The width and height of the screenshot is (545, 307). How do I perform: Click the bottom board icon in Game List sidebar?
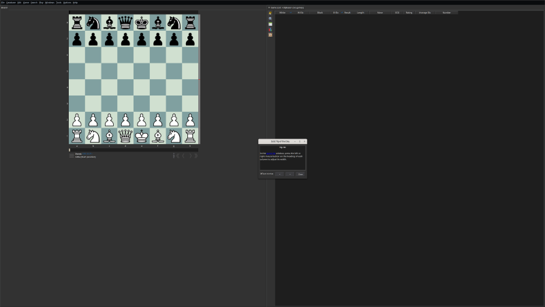click(x=270, y=35)
